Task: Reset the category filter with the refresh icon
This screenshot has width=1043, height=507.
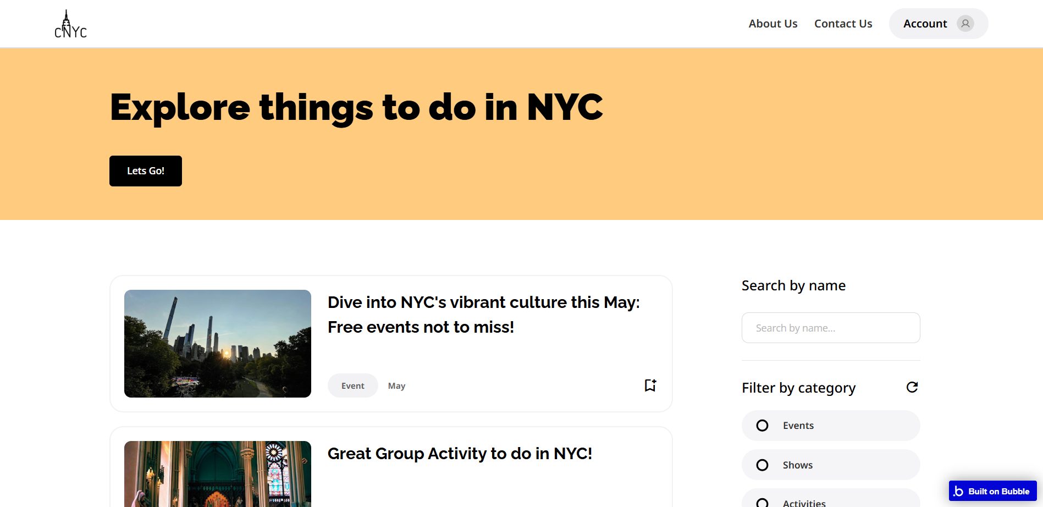Action: pyautogui.click(x=912, y=387)
